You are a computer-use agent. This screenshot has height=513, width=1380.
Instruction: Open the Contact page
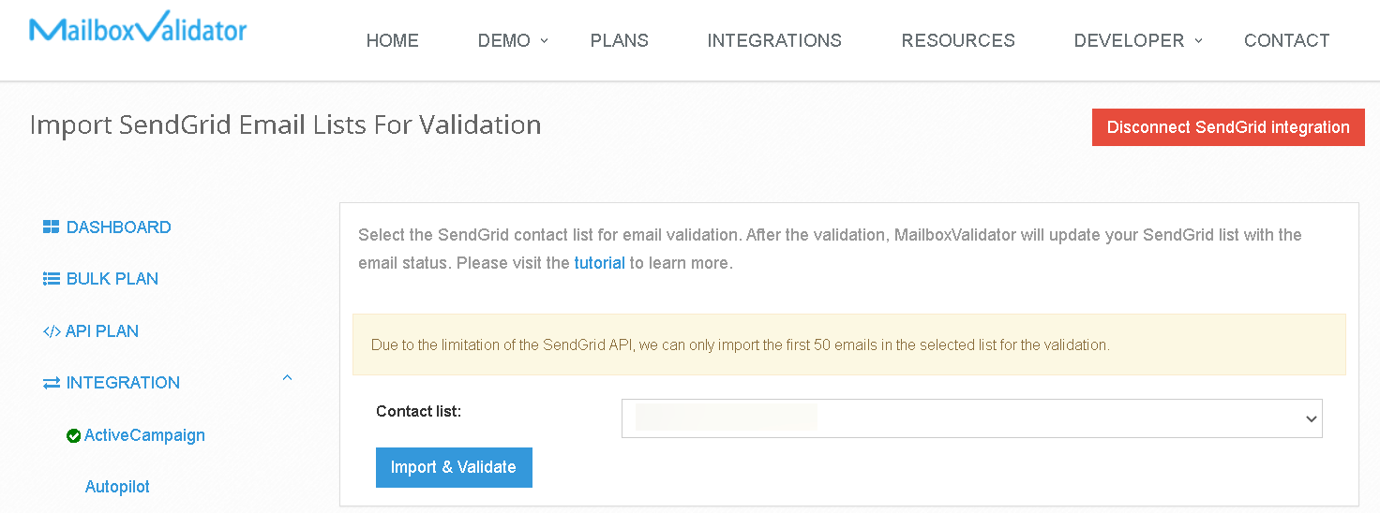coord(1286,40)
